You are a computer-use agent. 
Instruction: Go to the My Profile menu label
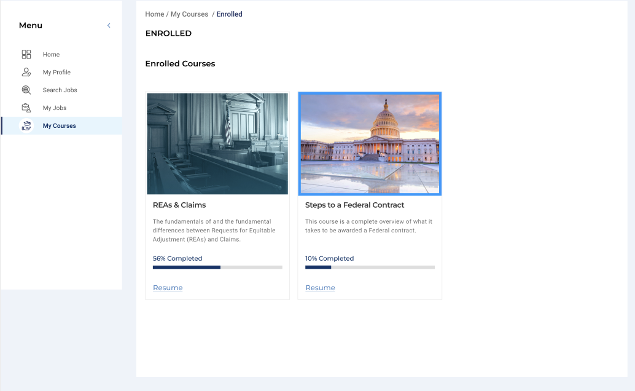coord(56,73)
